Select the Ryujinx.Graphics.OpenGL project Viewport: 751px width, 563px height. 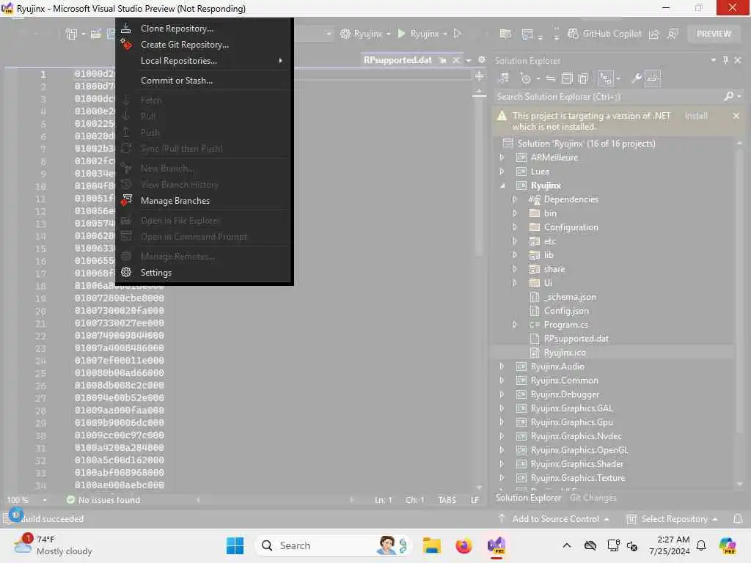pyautogui.click(x=579, y=450)
